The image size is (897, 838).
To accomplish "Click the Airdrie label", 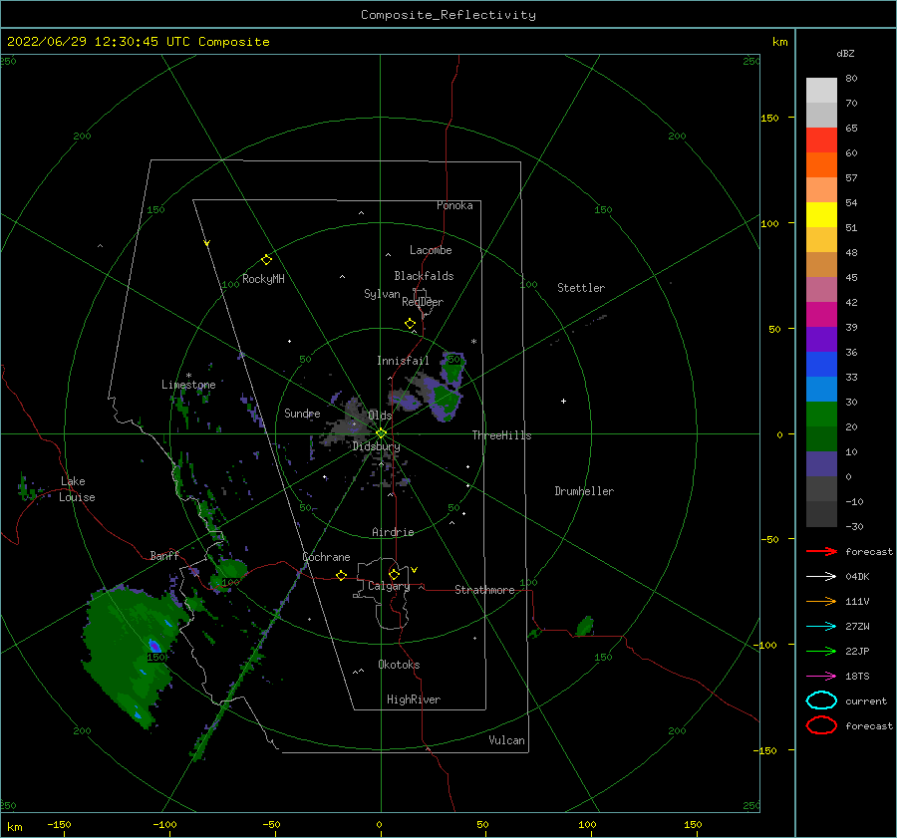I will click(393, 532).
